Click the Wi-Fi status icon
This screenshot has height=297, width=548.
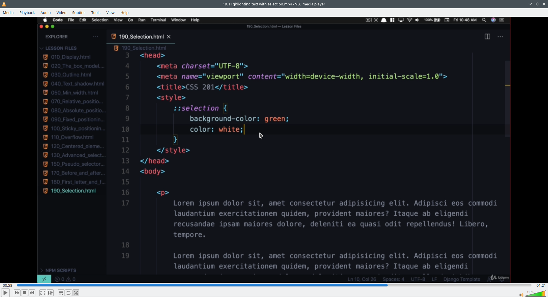click(410, 20)
